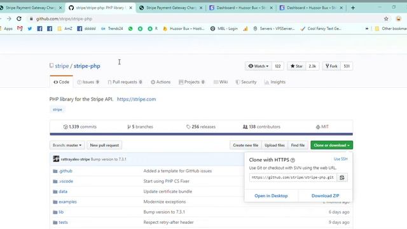407x229 pixels.
Task: Open the Cool Fancy Text Ge... bookmark
Action: [x=321, y=29]
